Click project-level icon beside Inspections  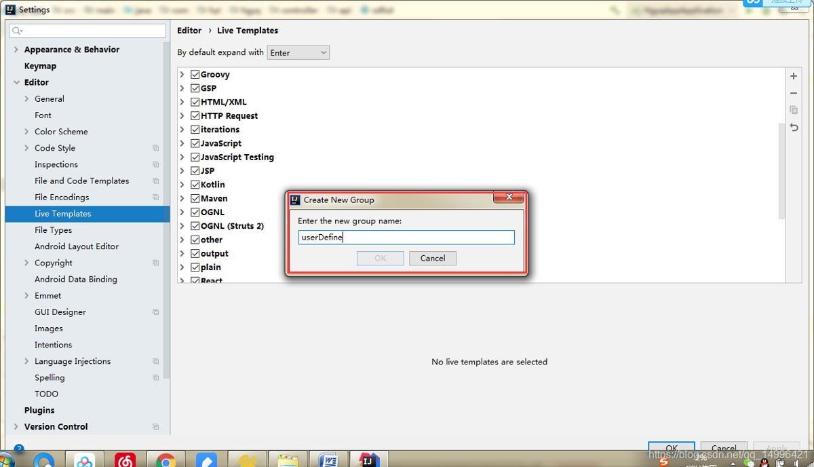tap(155, 164)
